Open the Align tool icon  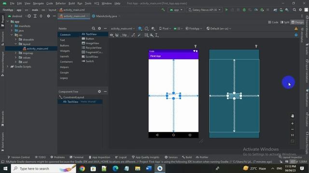tap(152, 35)
